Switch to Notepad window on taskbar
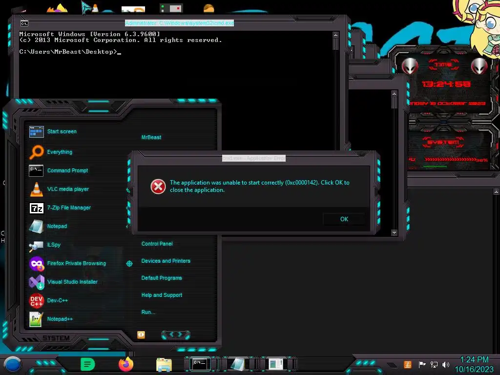500x375 pixels. [238, 364]
